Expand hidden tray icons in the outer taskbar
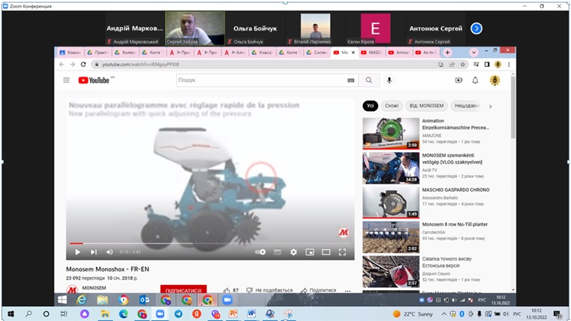Viewport: 571px width, 321px height. pos(444,313)
